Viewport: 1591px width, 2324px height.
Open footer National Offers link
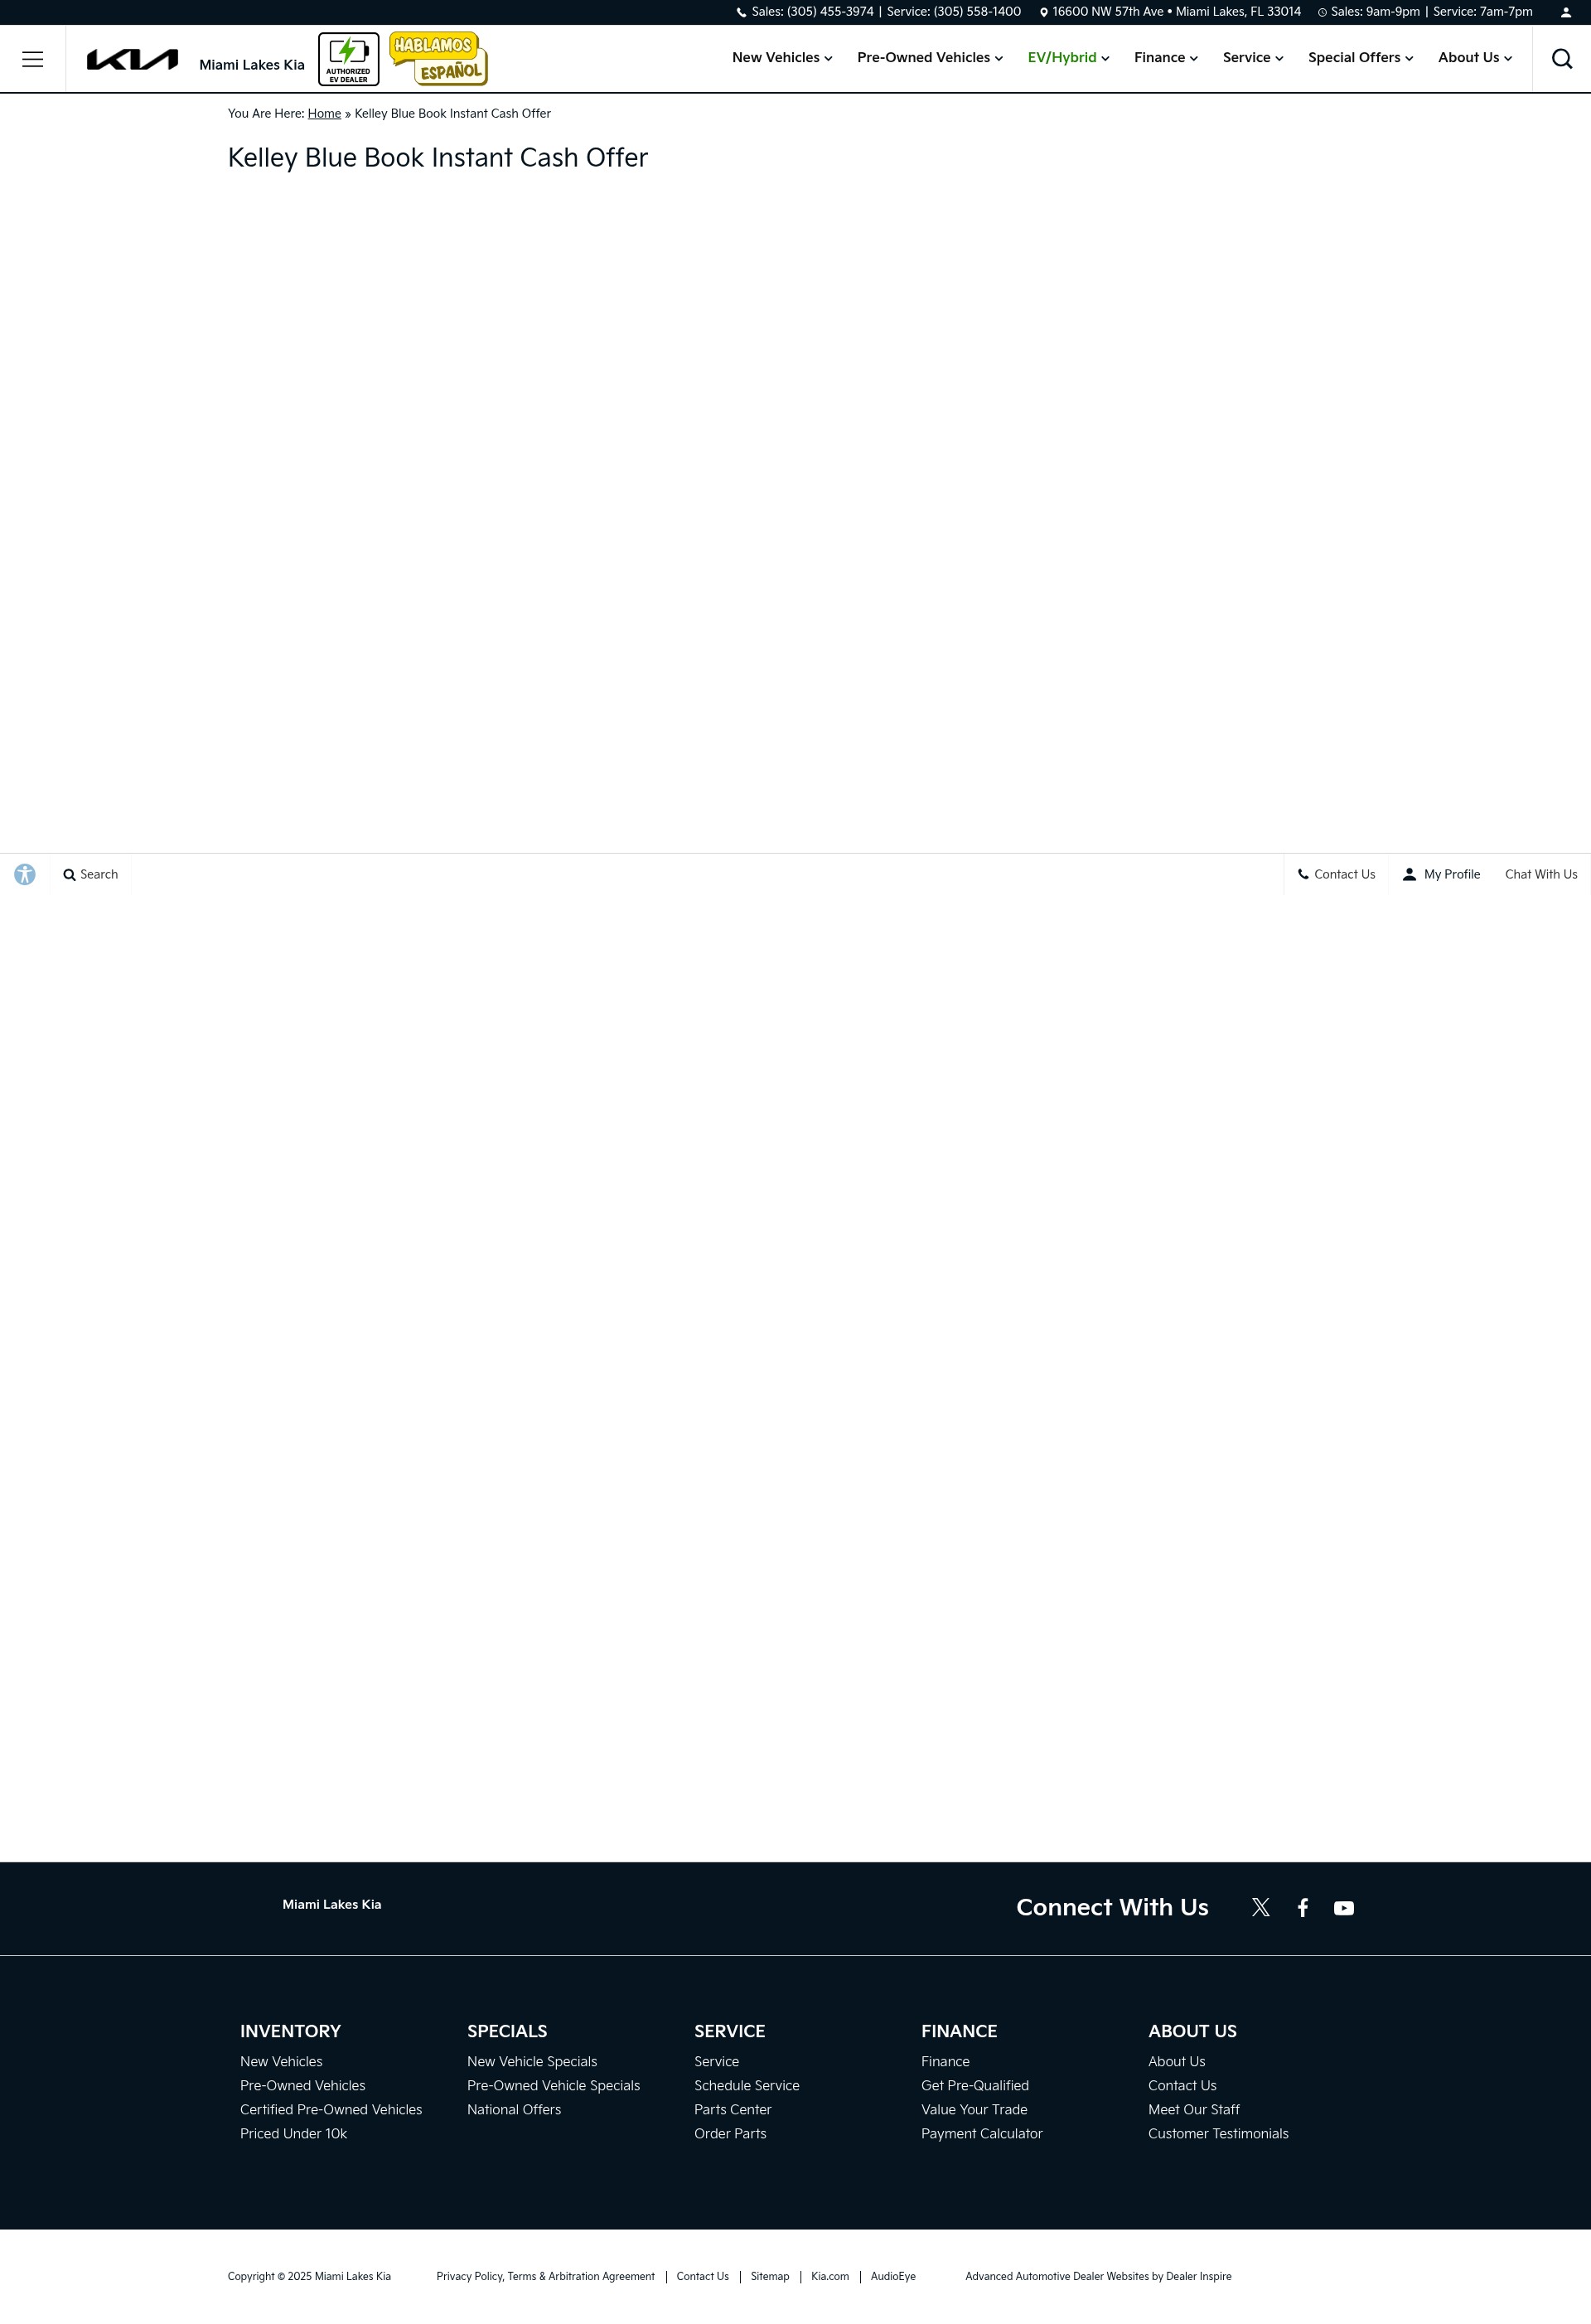(x=514, y=2109)
